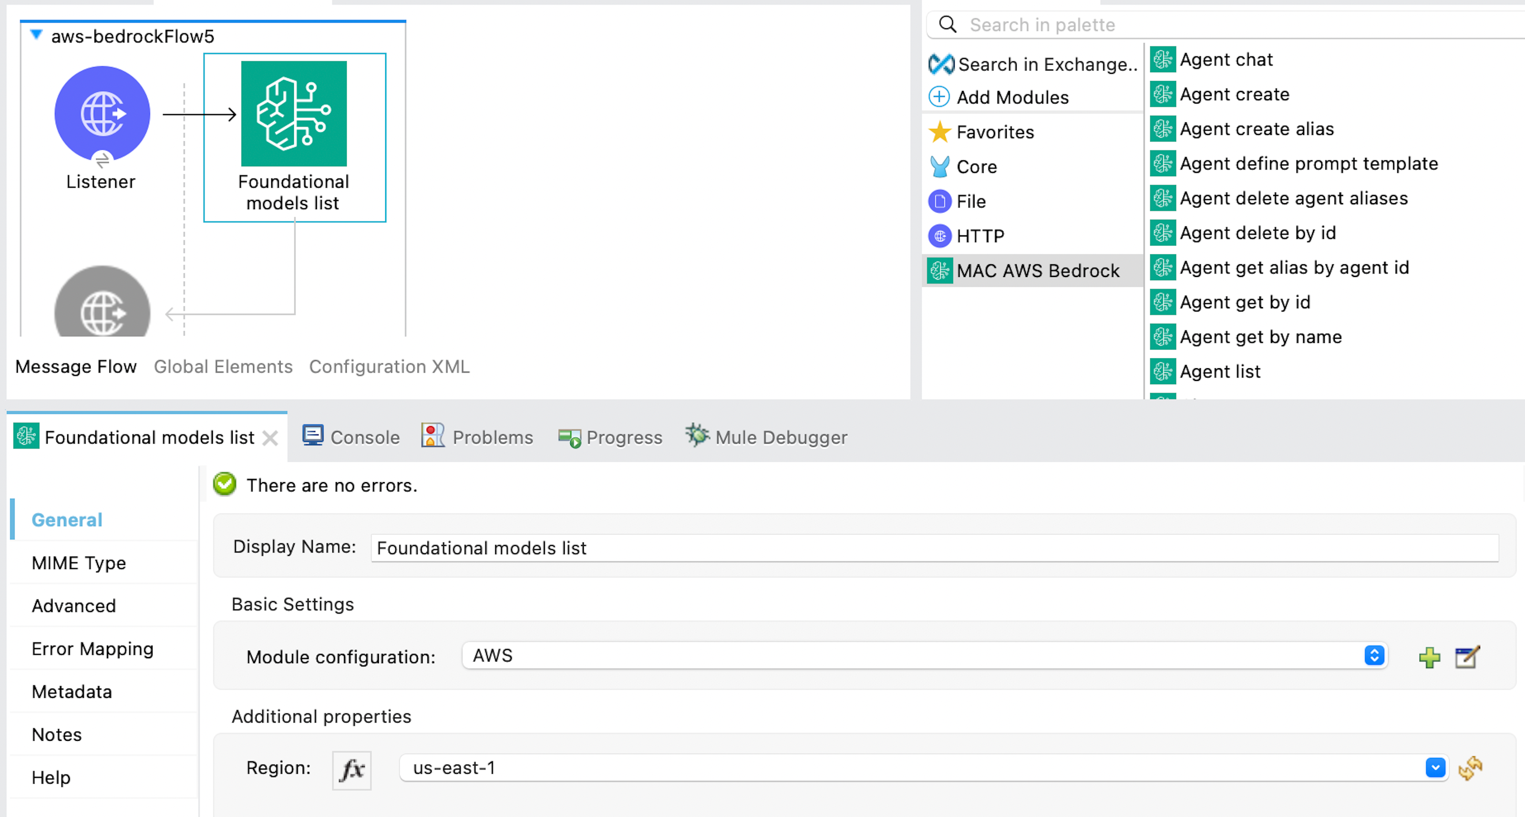Open the Region us-east-1 dropdown
Screen dimensions: 1525x817
point(924,768)
